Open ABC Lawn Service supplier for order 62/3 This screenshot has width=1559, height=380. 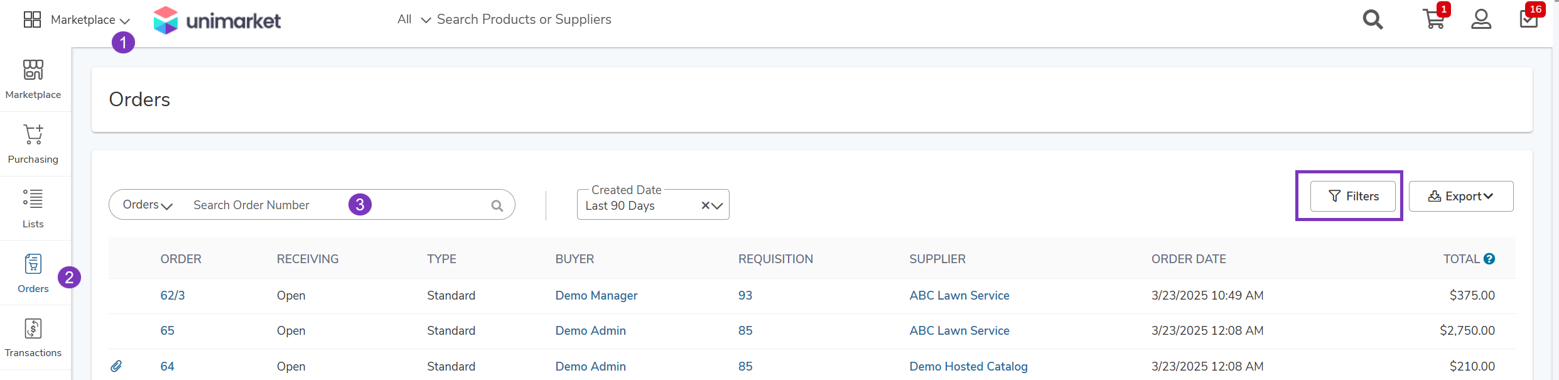(959, 295)
